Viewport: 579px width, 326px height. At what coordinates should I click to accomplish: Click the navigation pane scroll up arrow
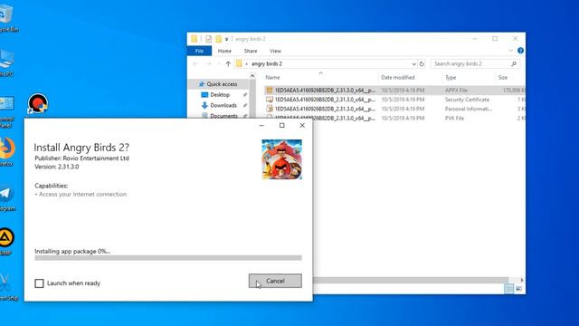(x=252, y=76)
